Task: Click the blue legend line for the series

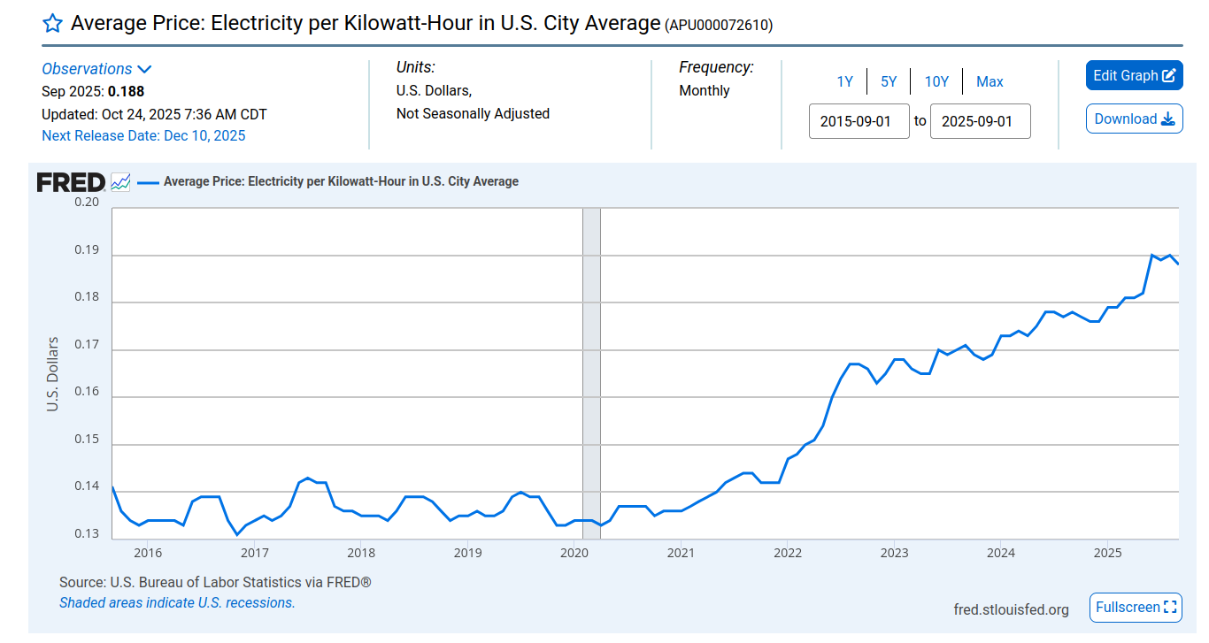Action: pos(148,182)
